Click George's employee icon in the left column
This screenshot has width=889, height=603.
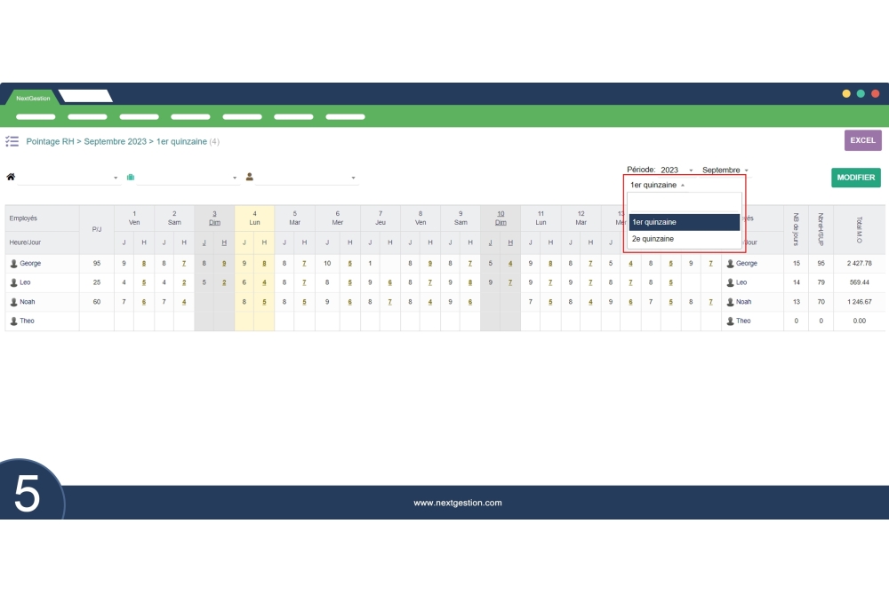tap(13, 263)
